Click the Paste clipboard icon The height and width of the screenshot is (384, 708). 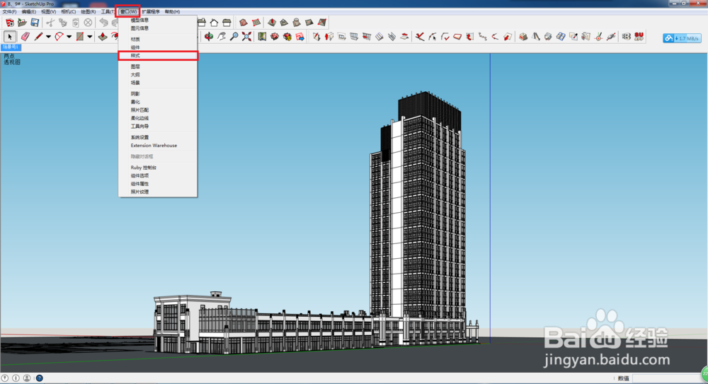point(76,23)
